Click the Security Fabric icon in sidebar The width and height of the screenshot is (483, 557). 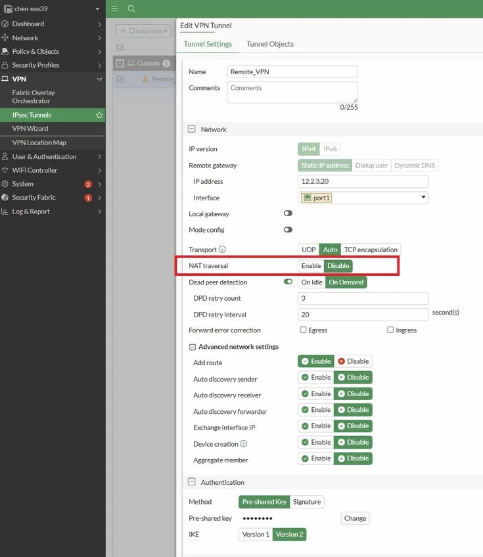click(x=5, y=197)
